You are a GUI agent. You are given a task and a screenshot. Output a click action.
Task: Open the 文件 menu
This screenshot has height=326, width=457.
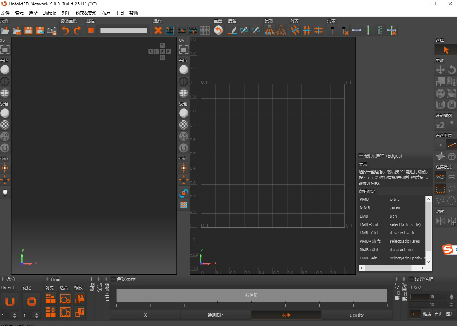point(5,13)
